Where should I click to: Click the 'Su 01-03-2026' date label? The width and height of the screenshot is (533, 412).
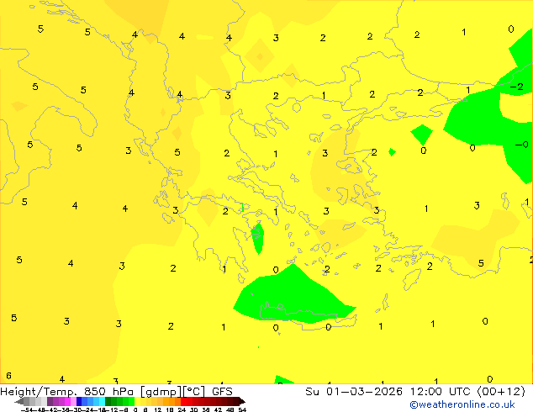pos(354,392)
